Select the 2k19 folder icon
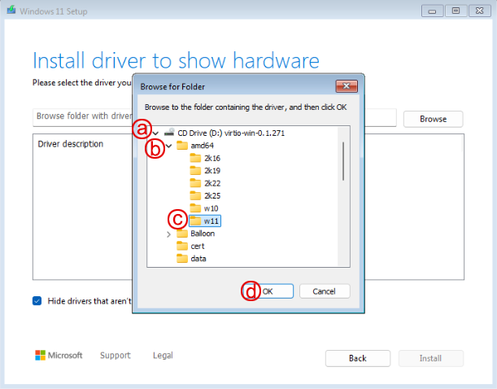497x389 pixels. click(x=195, y=171)
